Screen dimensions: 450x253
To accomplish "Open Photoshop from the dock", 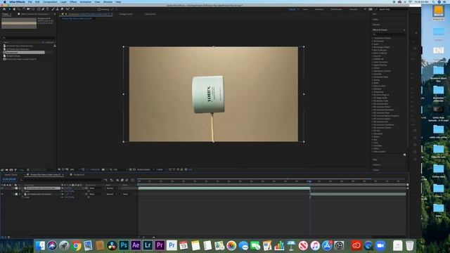I will click(124, 245).
